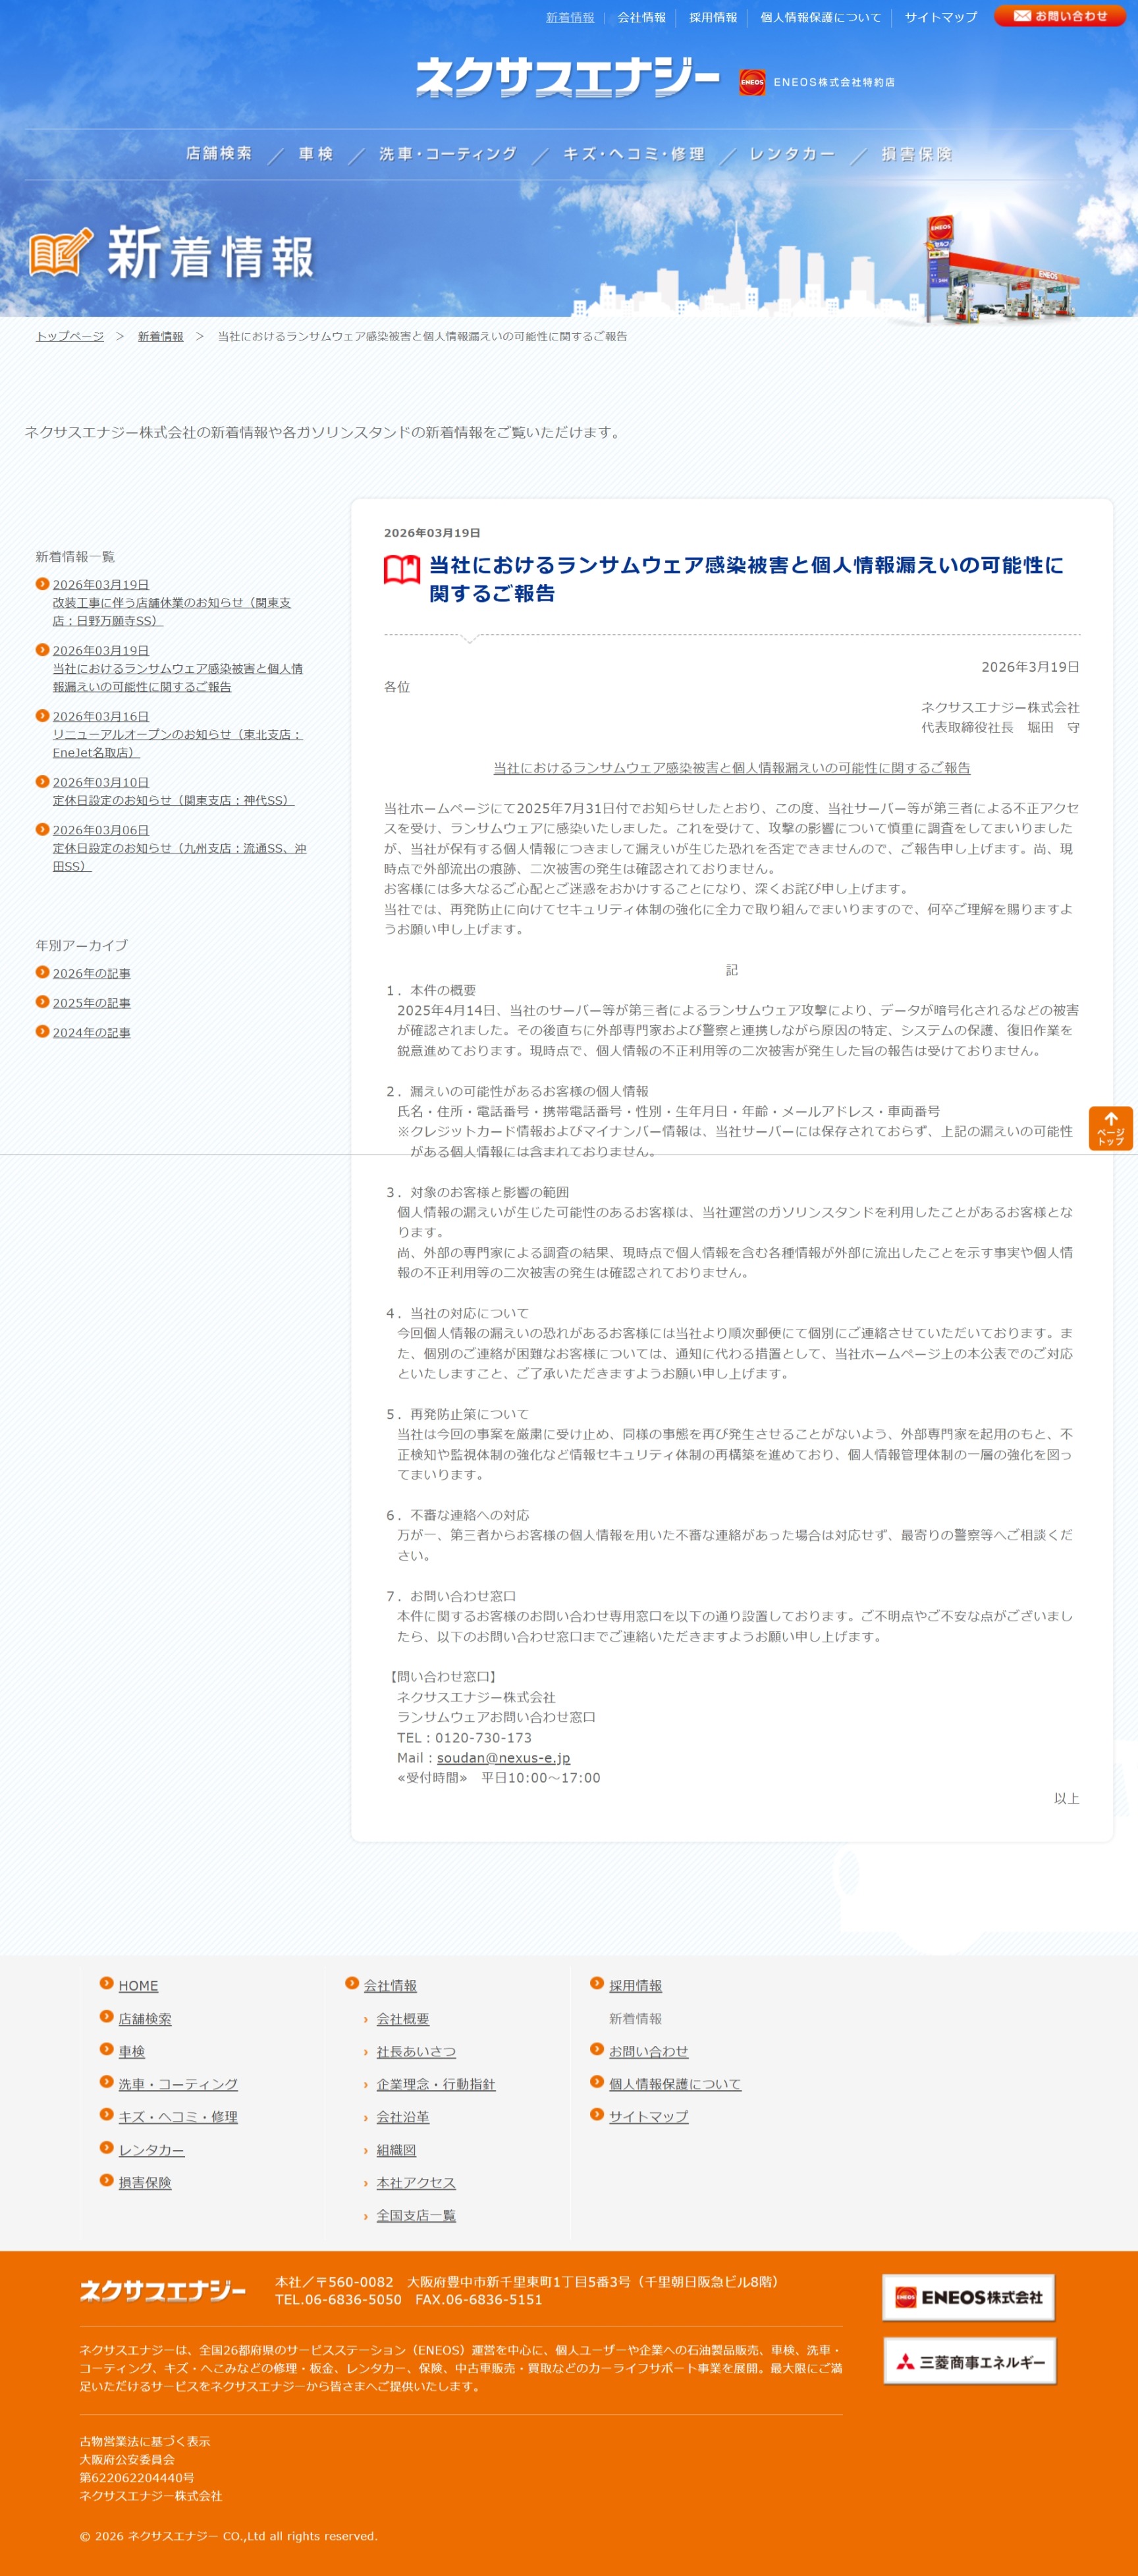Image resolution: width=1138 pixels, height=2576 pixels.
Task: Open the 2025年の記事 archive link
Action: [x=91, y=1003]
